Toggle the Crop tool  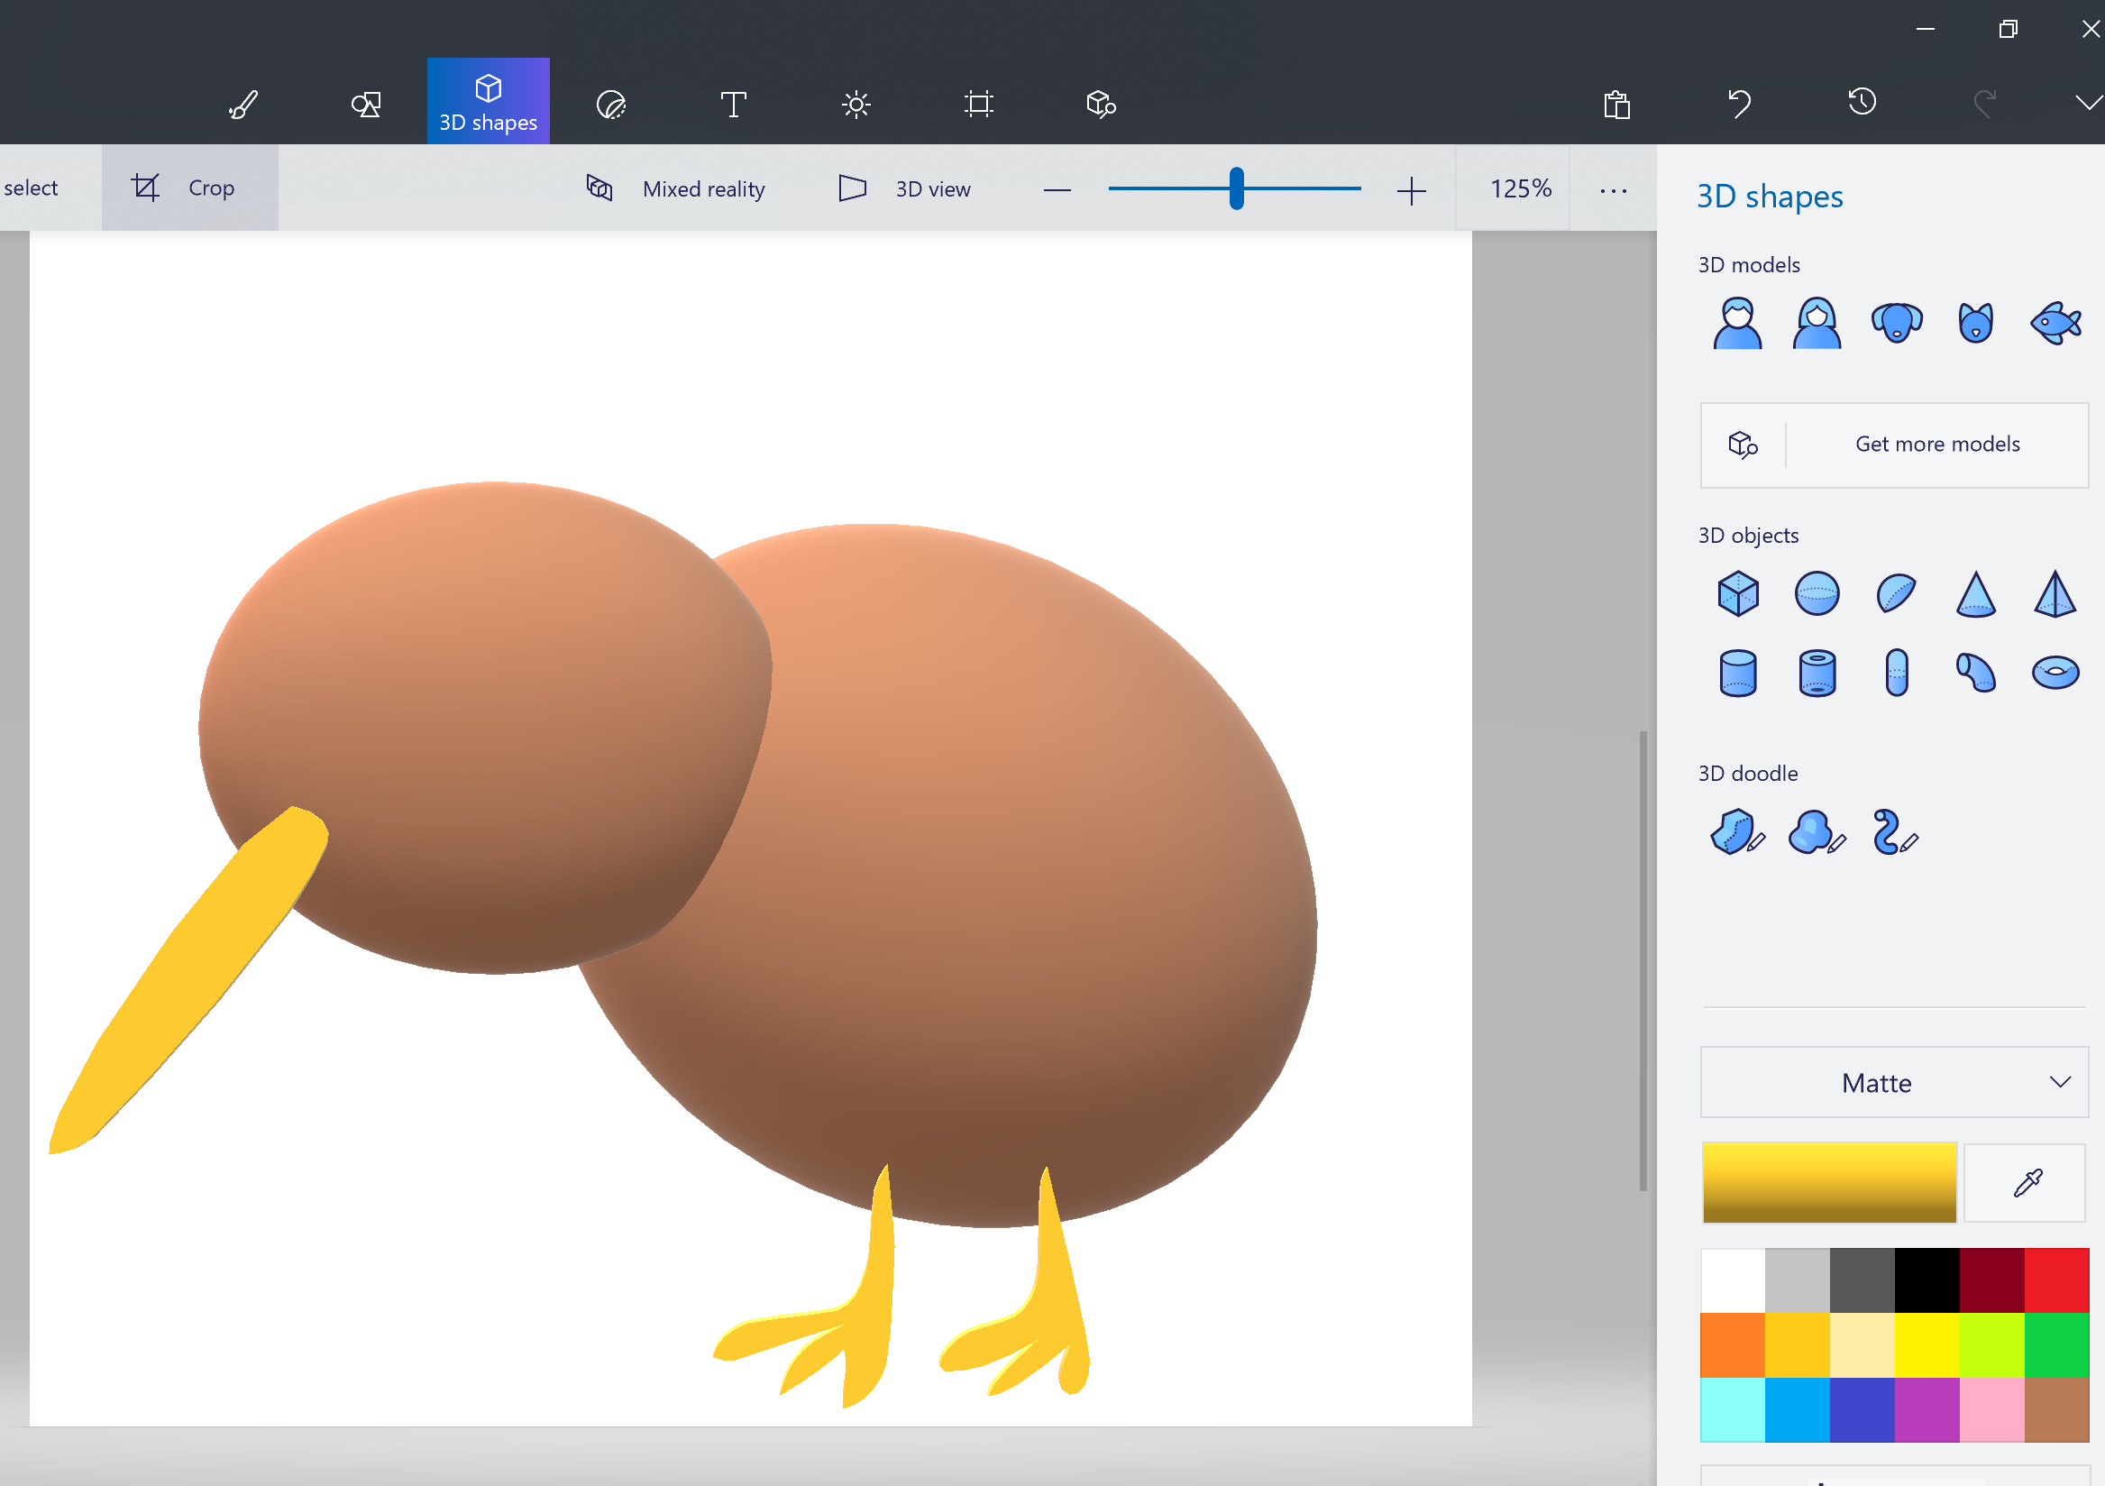tap(190, 188)
